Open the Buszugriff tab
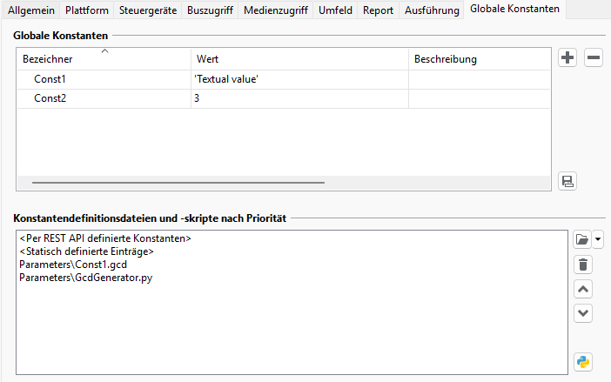 coord(210,10)
